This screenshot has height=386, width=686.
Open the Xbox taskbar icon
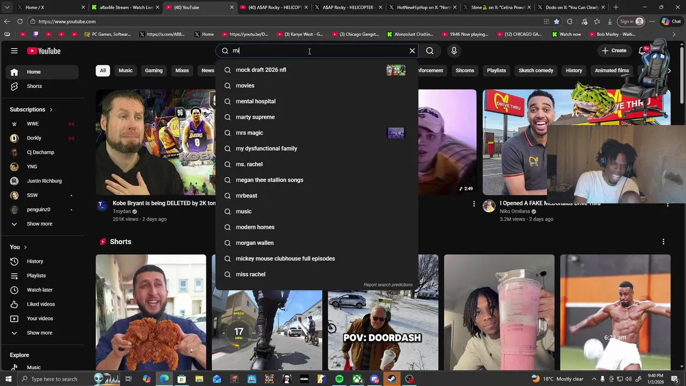[x=357, y=379]
